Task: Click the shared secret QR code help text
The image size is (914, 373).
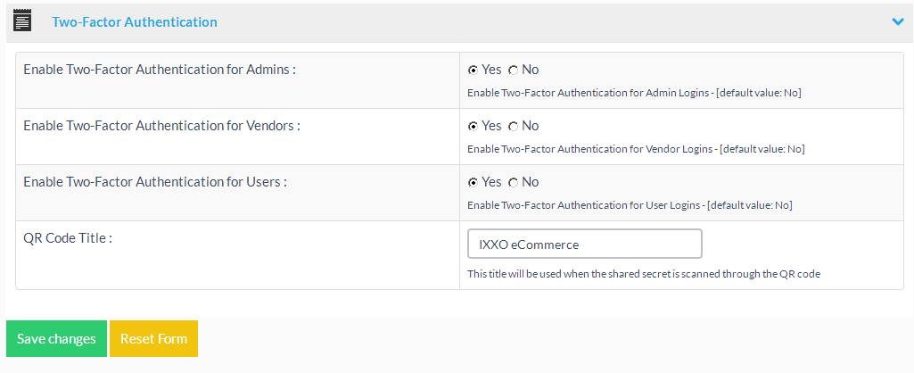Action: [x=643, y=274]
